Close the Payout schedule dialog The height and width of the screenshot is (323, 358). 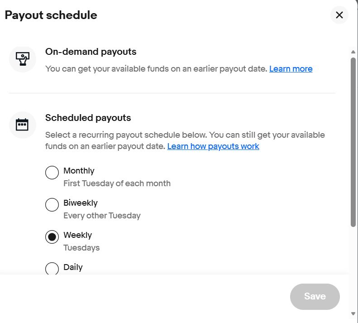[x=339, y=15]
